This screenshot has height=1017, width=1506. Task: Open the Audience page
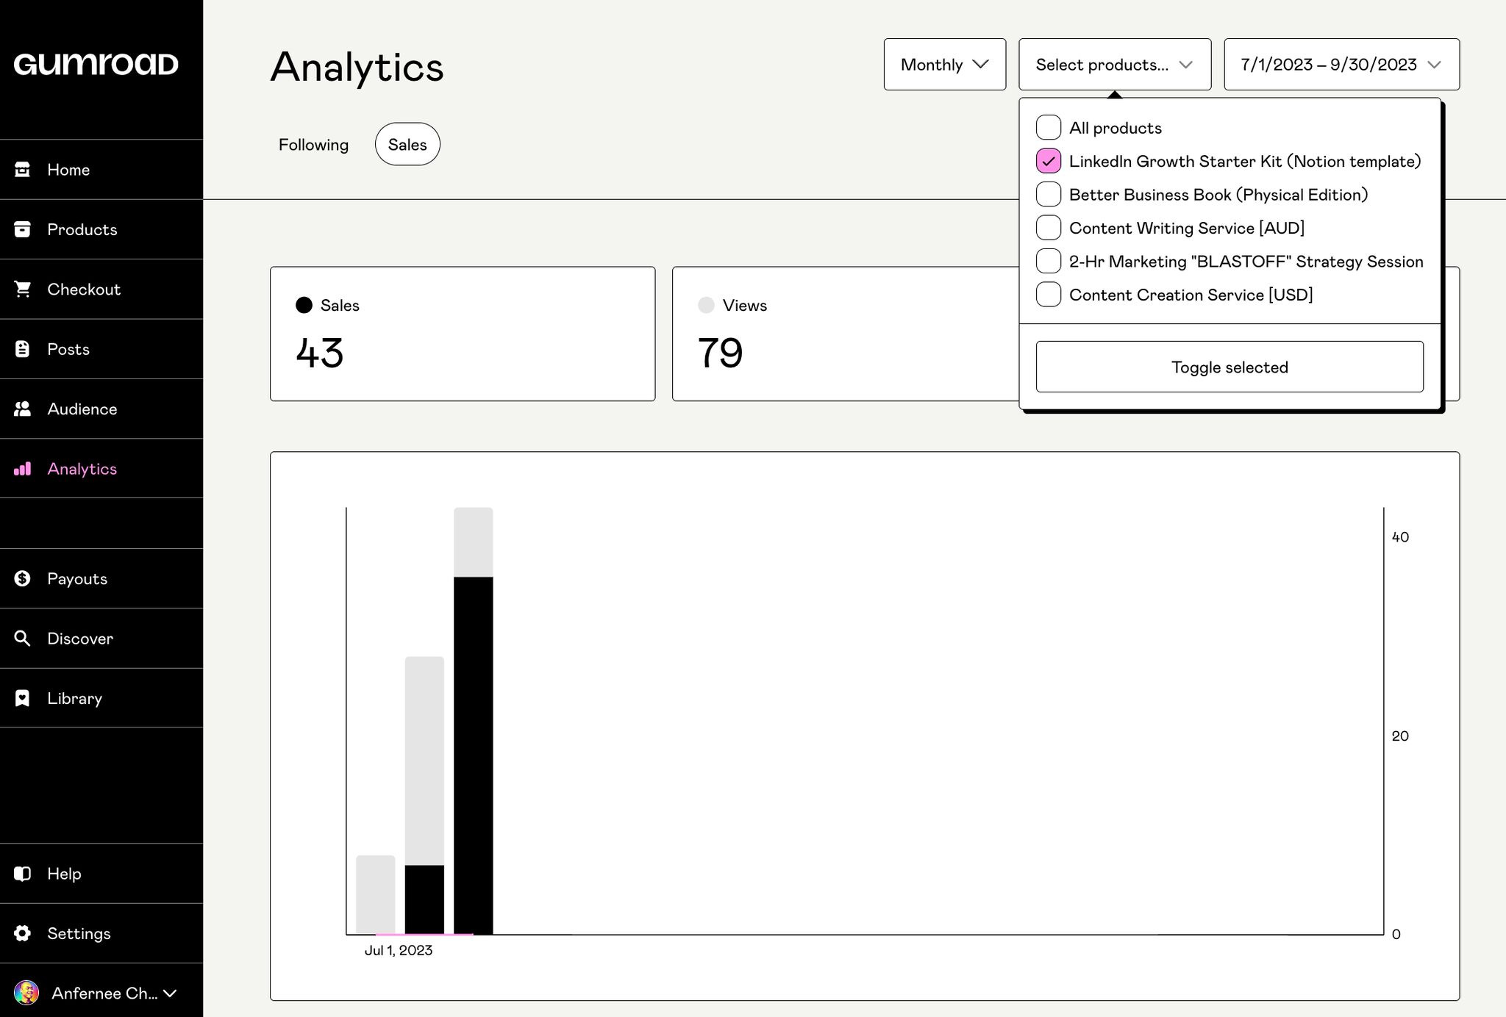click(x=101, y=409)
